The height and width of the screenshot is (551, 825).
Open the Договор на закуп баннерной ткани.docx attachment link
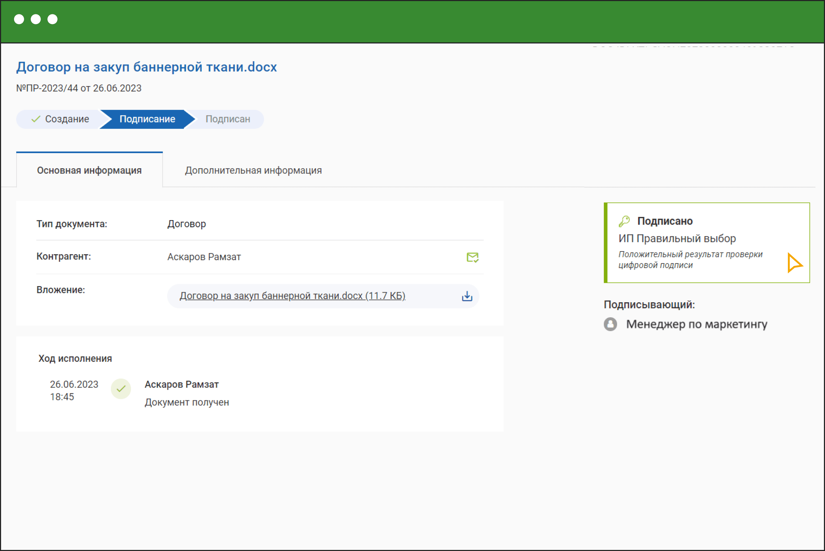point(292,296)
